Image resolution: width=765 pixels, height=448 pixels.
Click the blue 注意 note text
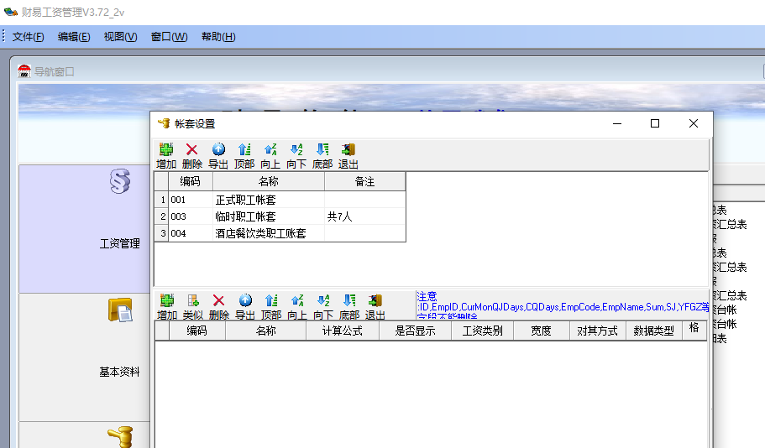[x=563, y=305]
